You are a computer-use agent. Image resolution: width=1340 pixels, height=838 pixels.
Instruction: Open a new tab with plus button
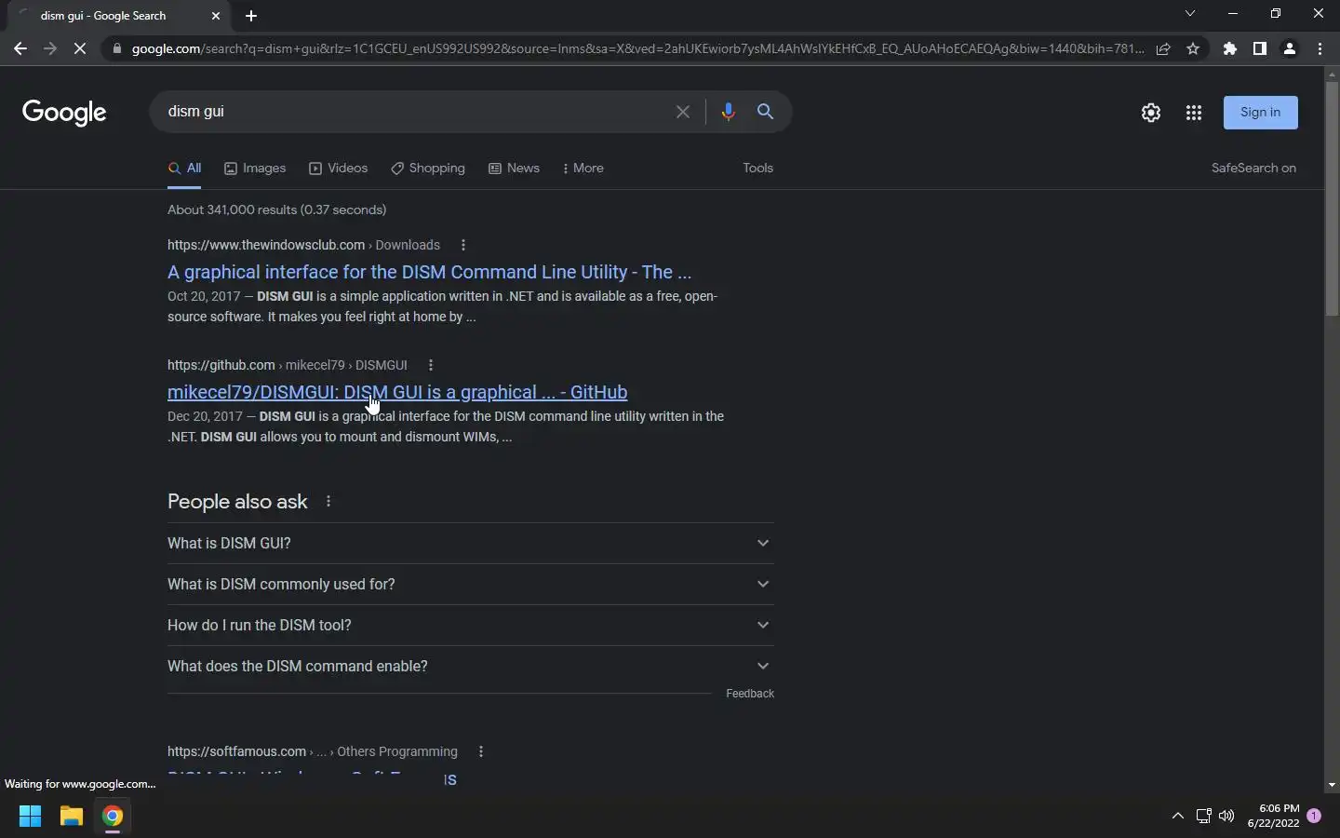[x=251, y=16]
